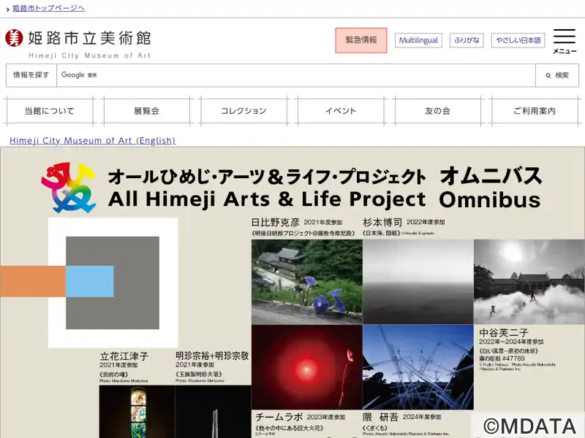Click the rainbow All Himeji Arts project logo

point(68,188)
